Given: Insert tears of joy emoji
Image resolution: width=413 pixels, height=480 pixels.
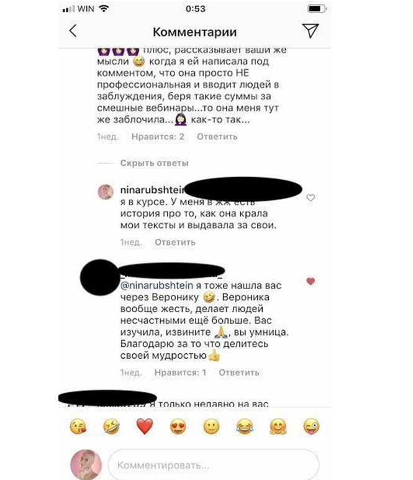Looking at the screenshot, I should tap(245, 427).
